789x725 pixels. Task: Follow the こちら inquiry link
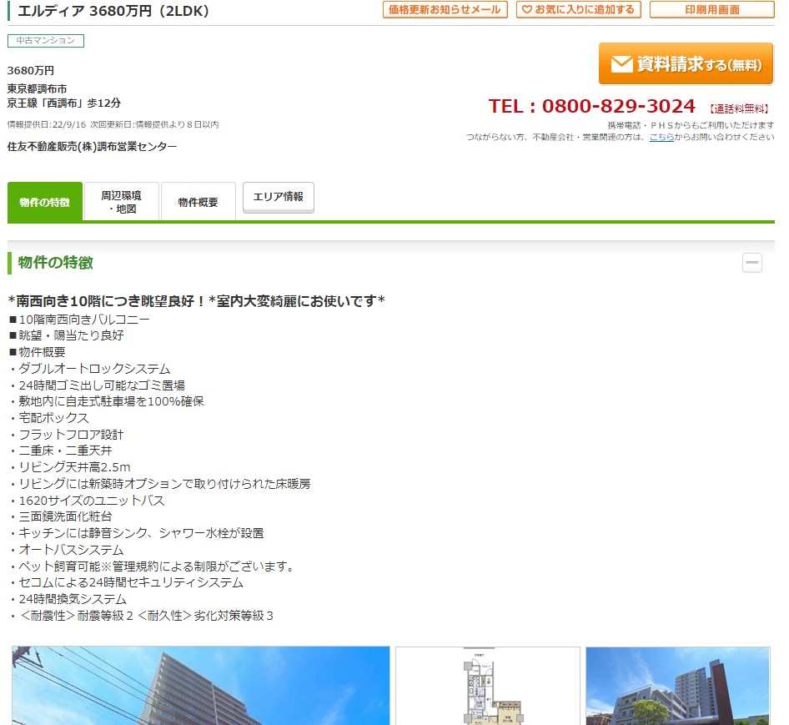(661, 137)
